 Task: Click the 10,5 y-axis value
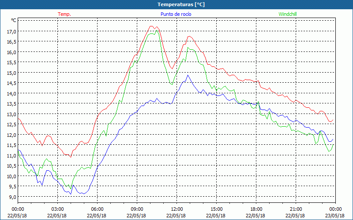(x=12, y=166)
